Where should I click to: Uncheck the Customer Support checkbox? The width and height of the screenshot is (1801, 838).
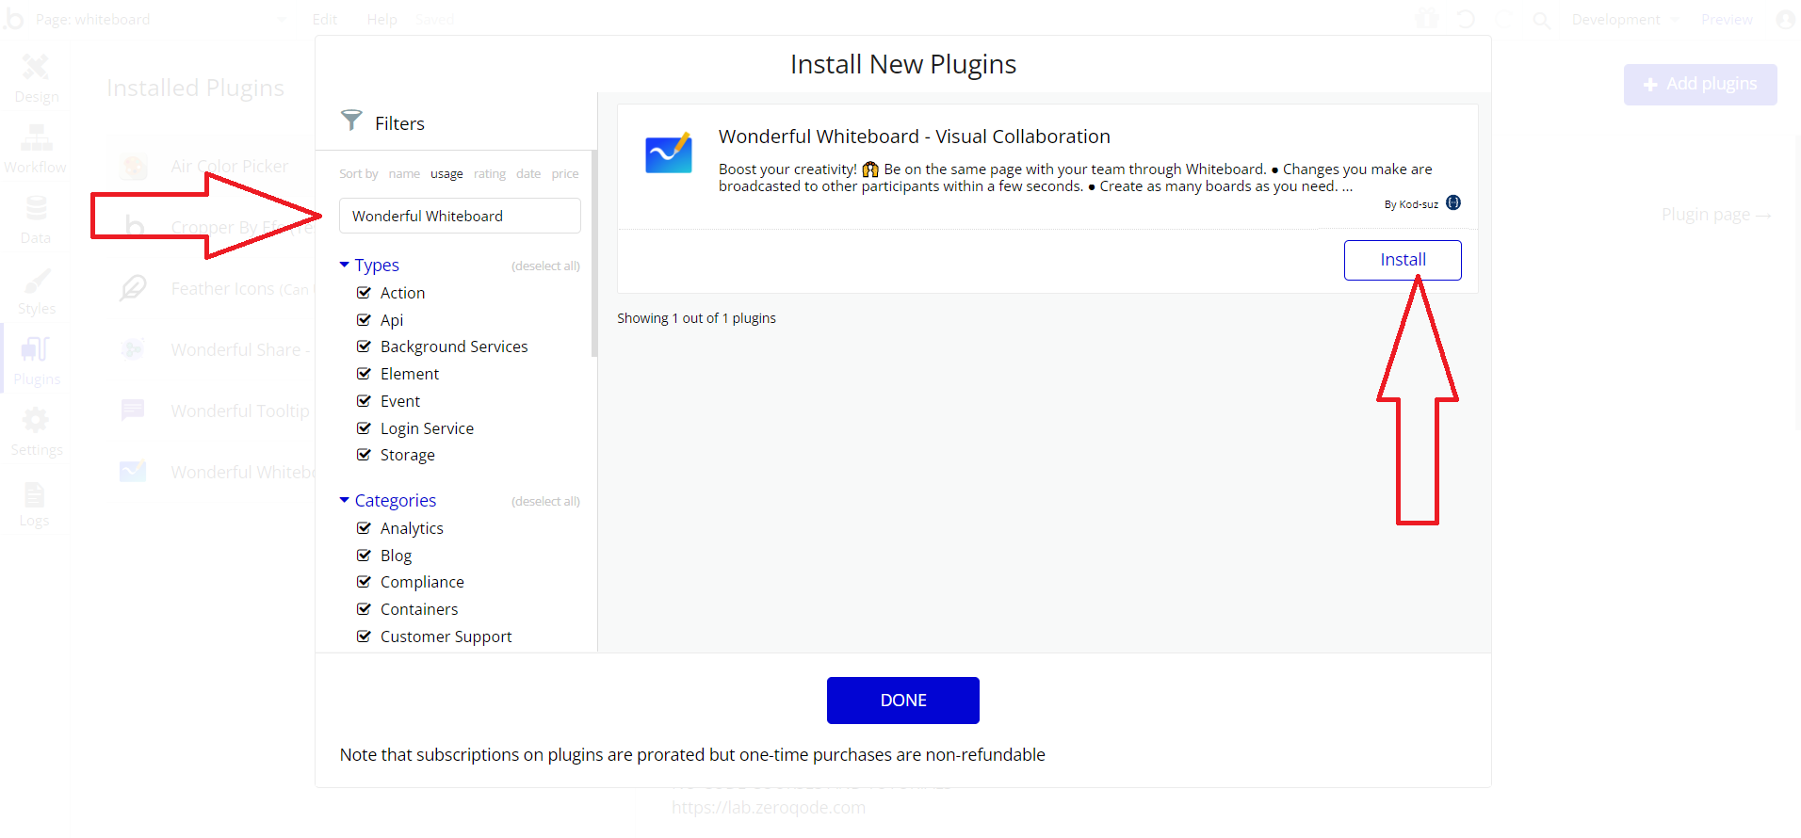[x=364, y=637]
